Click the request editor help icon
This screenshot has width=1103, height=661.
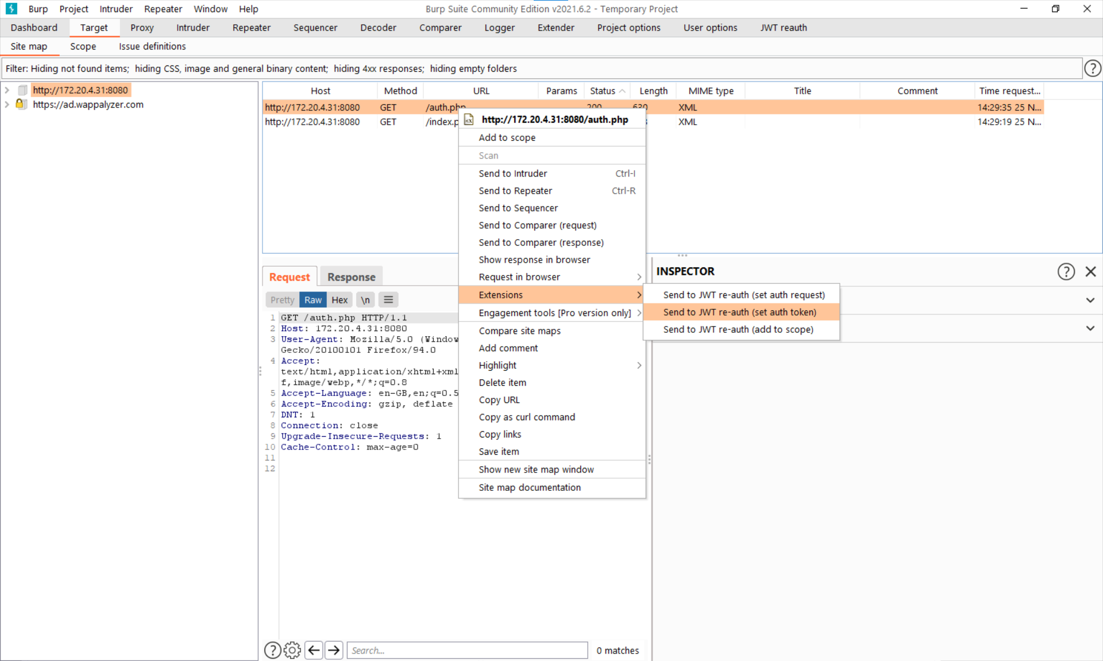pyautogui.click(x=272, y=650)
